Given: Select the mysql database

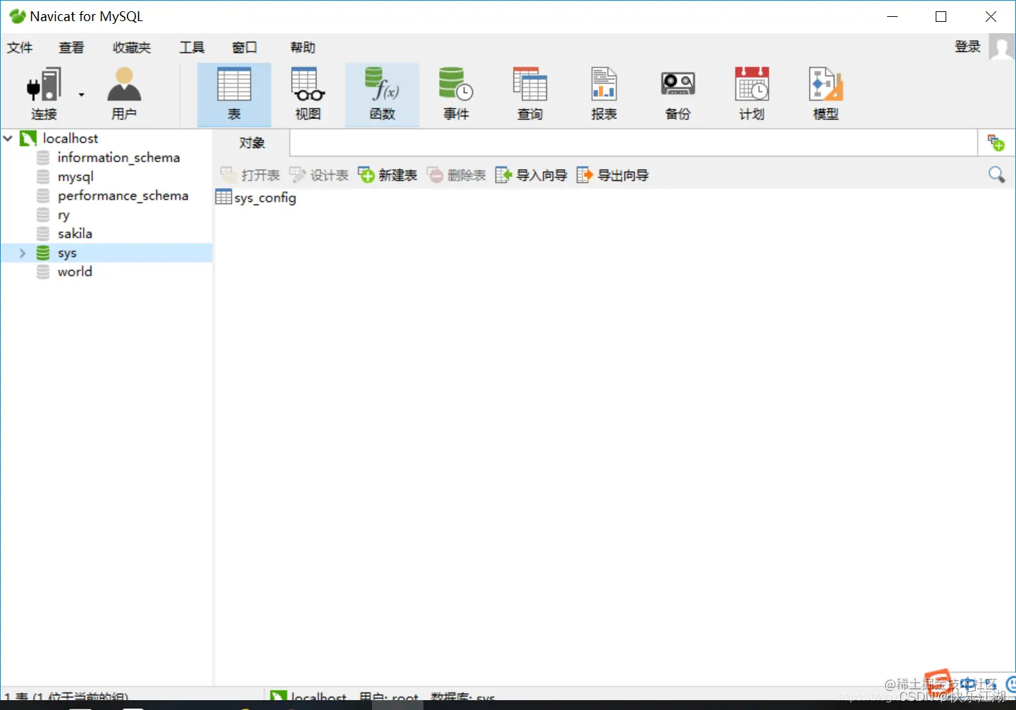Looking at the screenshot, I should [x=75, y=176].
